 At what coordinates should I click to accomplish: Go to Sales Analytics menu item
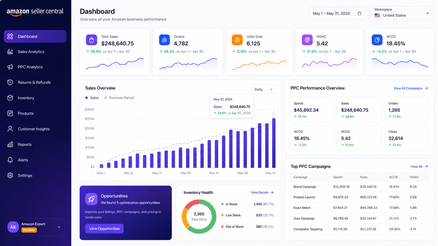35,52
